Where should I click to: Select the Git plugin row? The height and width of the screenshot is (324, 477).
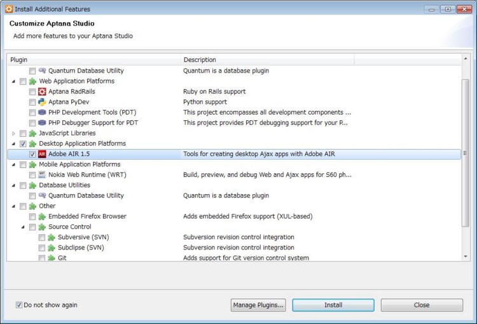[x=234, y=258]
